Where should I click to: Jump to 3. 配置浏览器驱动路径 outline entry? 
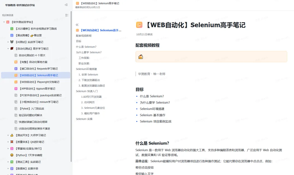92,86
